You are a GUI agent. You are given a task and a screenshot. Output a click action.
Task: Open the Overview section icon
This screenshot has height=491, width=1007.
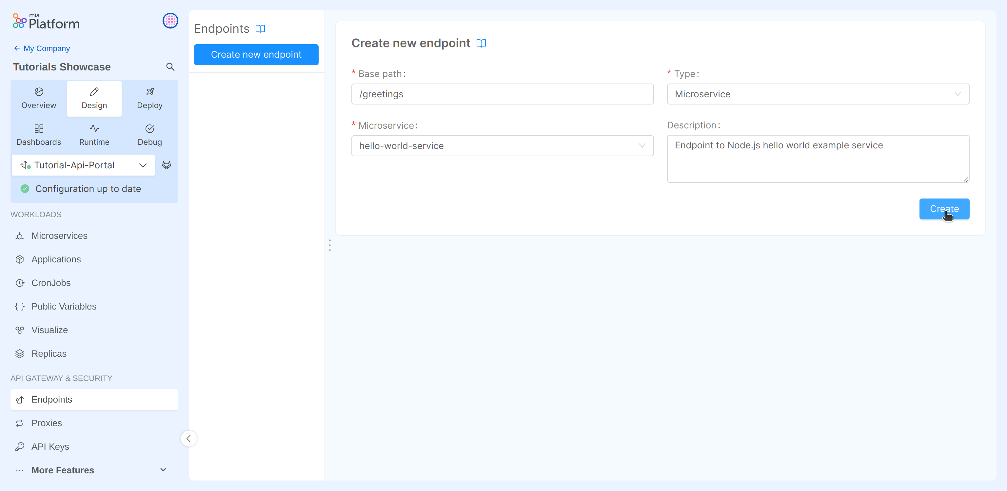click(x=39, y=92)
